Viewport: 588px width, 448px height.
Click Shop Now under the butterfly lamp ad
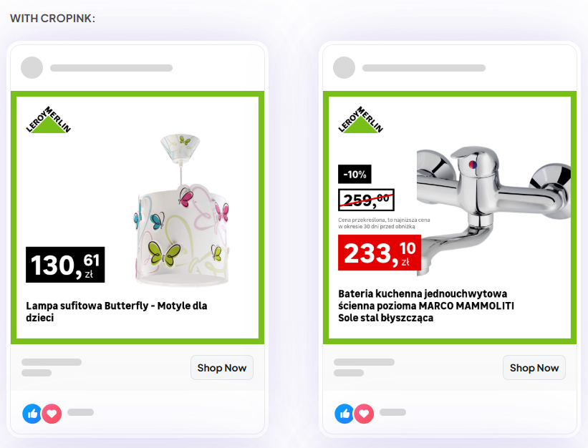click(x=222, y=367)
